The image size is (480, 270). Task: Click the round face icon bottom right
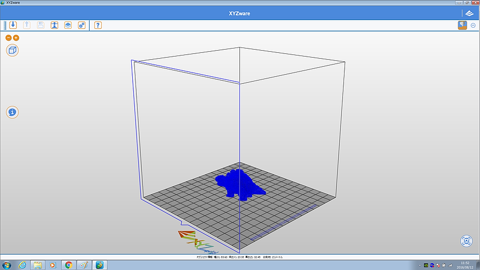pyautogui.click(x=466, y=241)
